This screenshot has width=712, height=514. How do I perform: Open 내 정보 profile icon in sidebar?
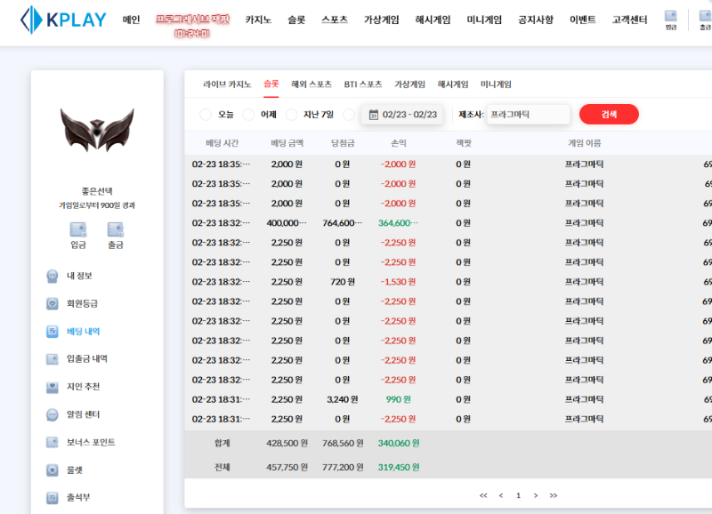point(53,276)
